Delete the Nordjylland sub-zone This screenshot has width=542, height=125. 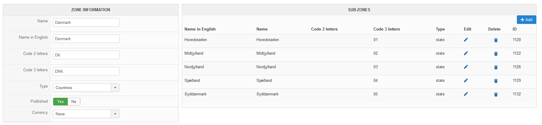click(x=496, y=67)
